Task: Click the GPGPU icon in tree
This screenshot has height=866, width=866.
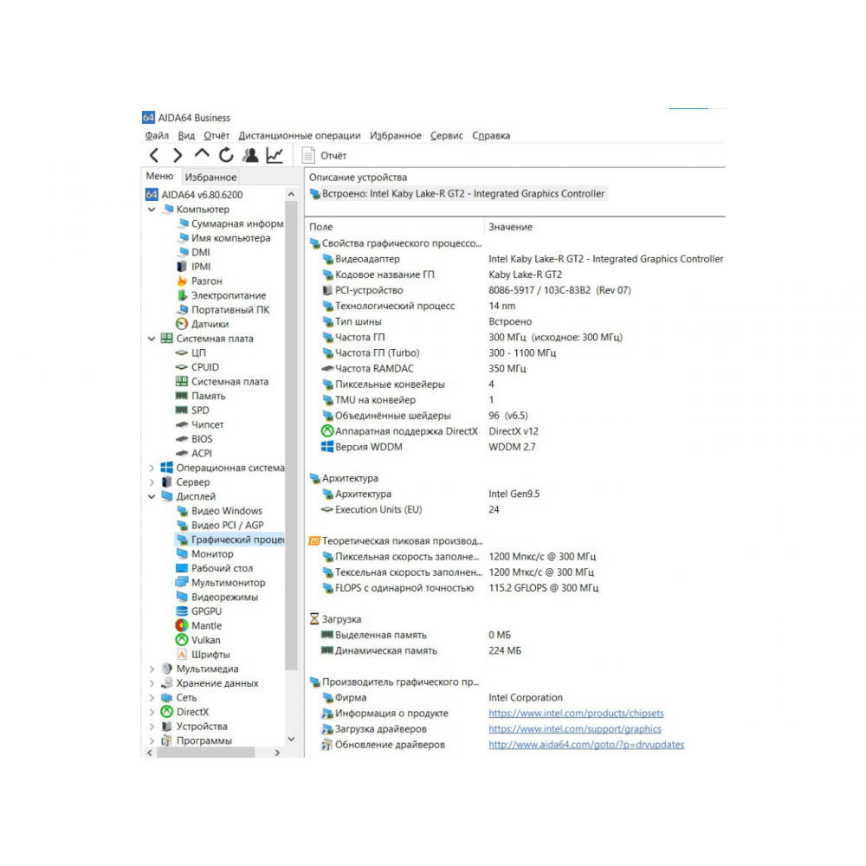Action: [x=182, y=611]
